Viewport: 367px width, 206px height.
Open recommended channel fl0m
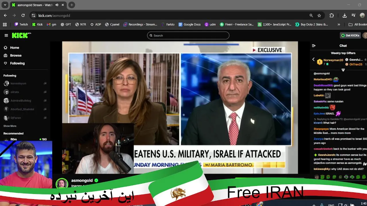click(x=13, y=139)
